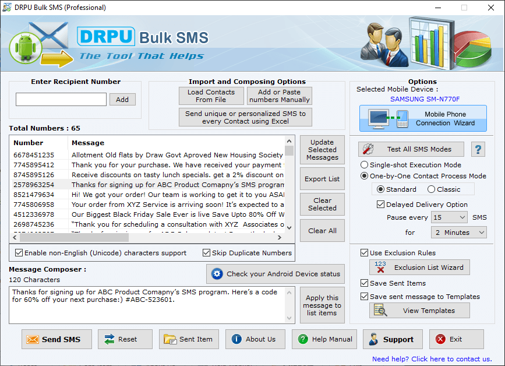
Task: Click the Test All SMS Modes wrench icon
Action: (368, 149)
